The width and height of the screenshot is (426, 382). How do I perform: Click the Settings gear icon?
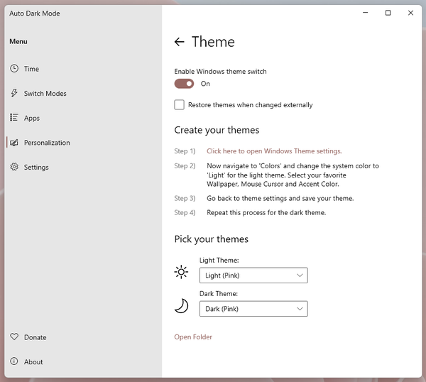coord(14,168)
